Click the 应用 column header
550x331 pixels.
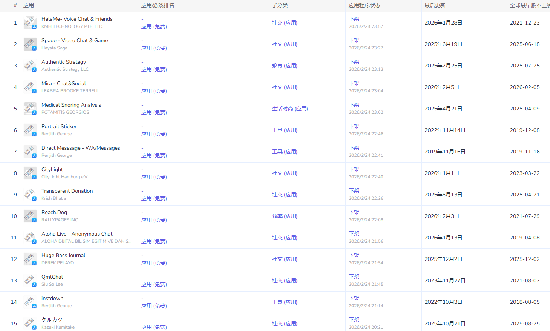coord(29,5)
